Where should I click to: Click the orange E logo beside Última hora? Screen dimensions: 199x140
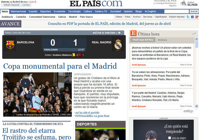click(x=133, y=34)
